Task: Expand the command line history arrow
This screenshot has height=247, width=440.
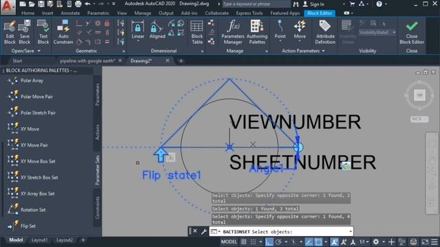Action: pos(351,231)
